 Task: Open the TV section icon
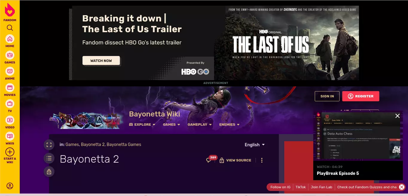10,104
